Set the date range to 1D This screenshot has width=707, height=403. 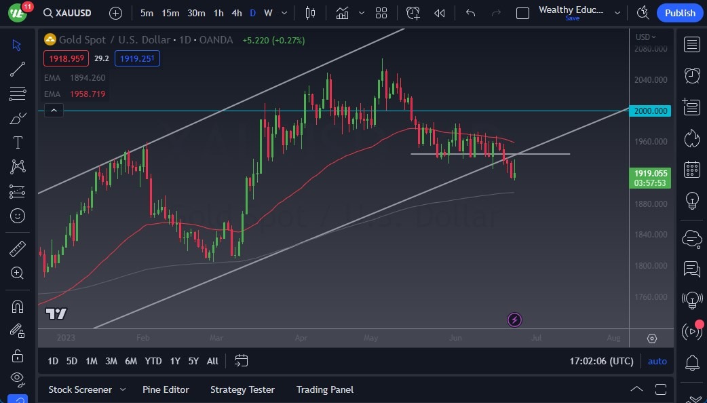click(x=53, y=361)
